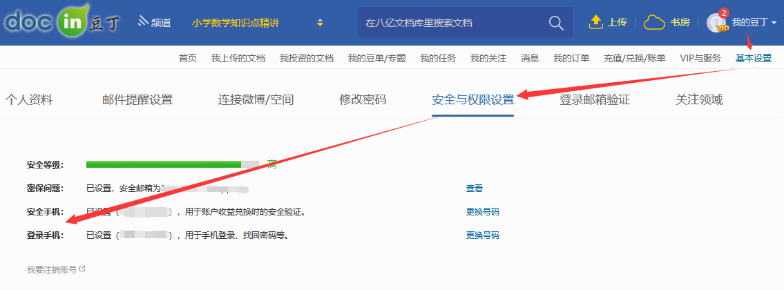Click 更换号码 for 登录手机
784x290 pixels.
click(483, 235)
